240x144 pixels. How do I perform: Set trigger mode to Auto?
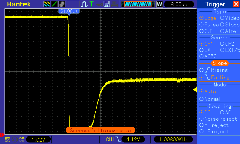click(208, 91)
